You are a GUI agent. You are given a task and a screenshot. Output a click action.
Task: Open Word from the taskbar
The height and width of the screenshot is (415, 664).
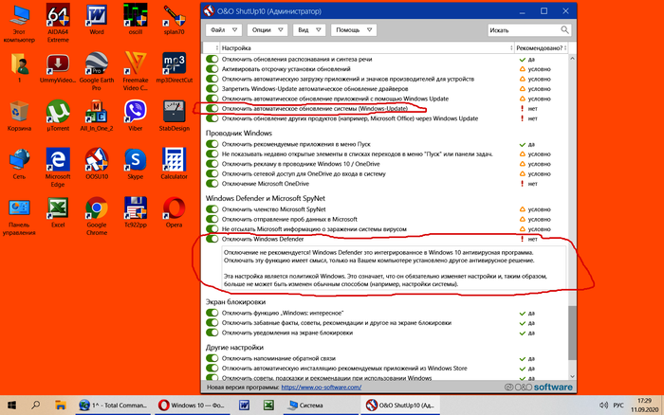245,405
